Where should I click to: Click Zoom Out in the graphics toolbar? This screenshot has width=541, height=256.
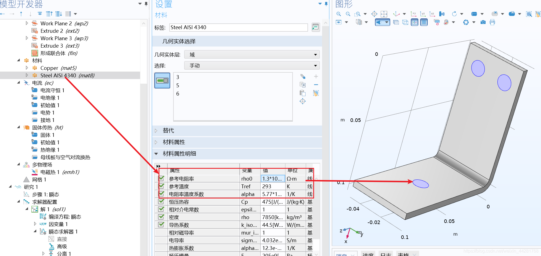348,14
